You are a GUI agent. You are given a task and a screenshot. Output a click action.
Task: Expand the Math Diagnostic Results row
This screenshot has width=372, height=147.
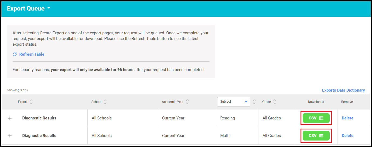(10, 136)
